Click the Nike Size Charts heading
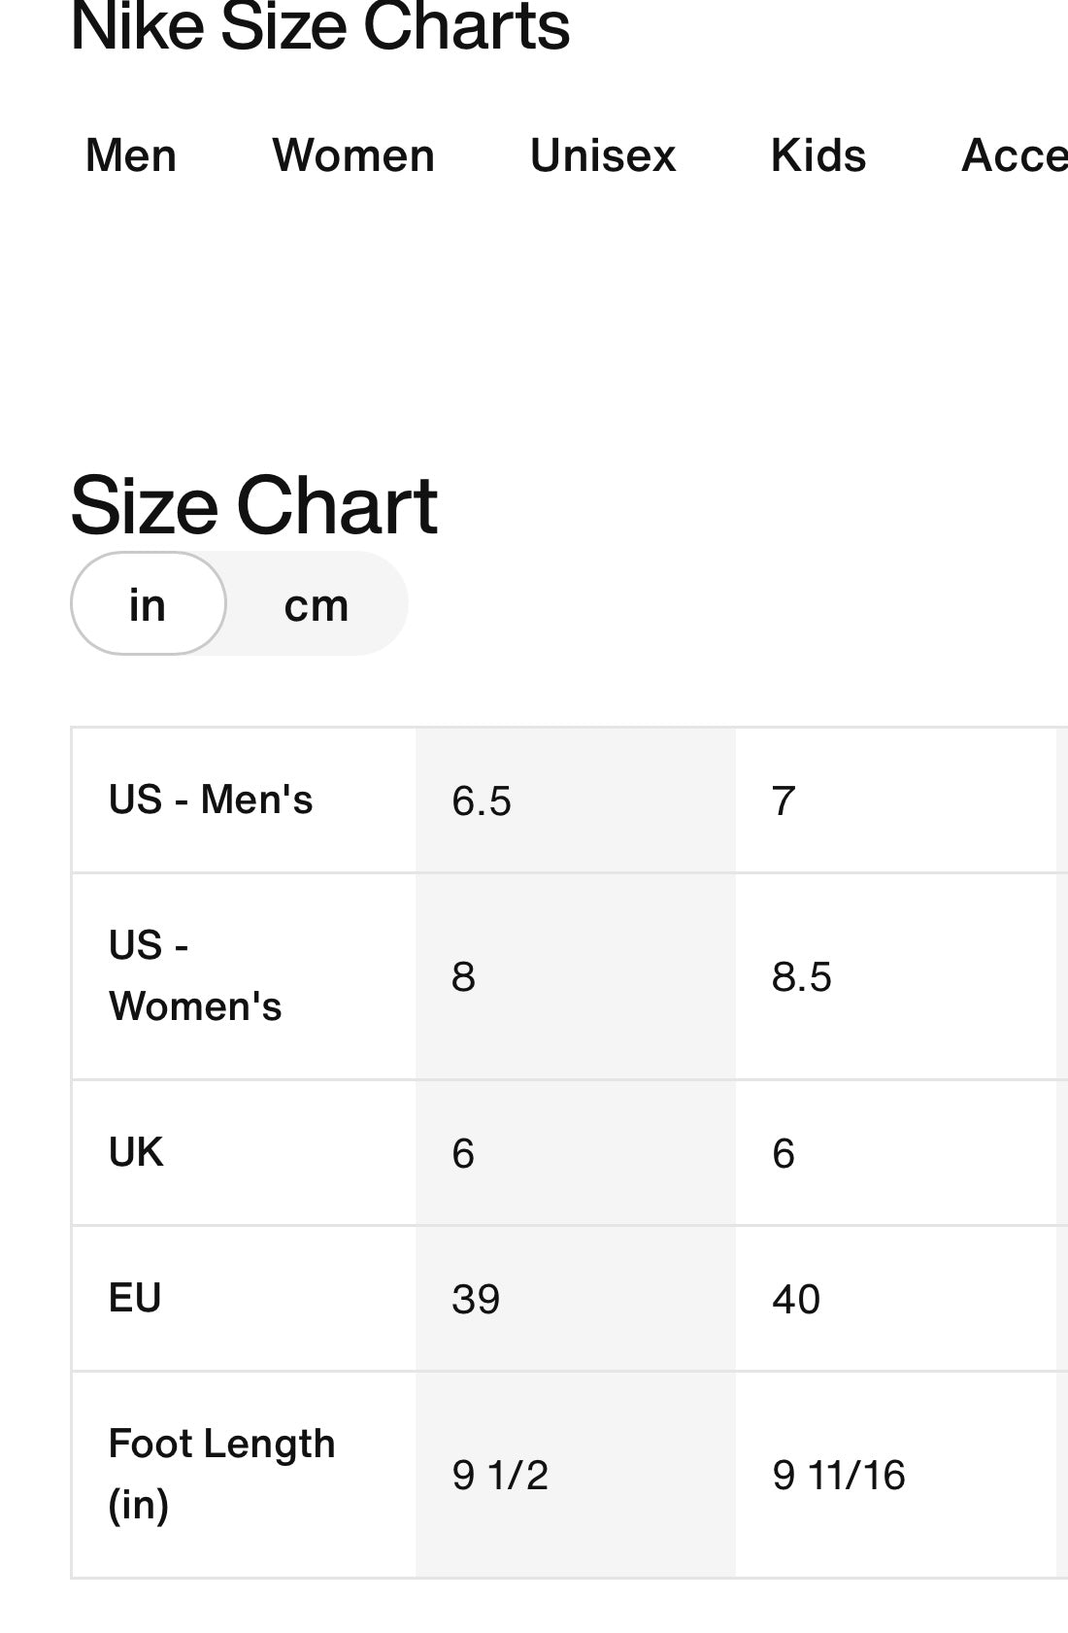1068x1633 pixels. click(320, 27)
